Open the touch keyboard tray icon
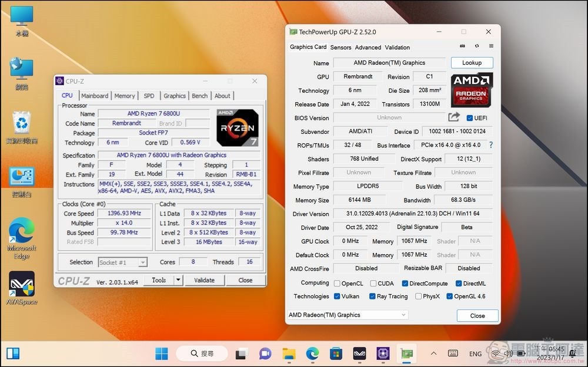The height and width of the screenshot is (367, 588). pos(453,353)
